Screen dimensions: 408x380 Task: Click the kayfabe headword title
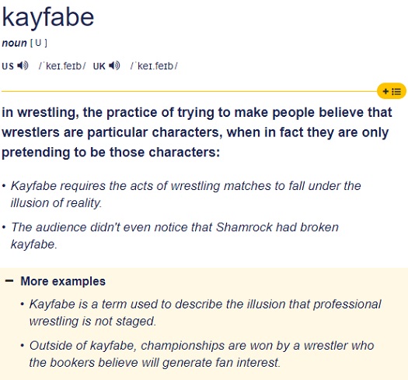point(48,17)
